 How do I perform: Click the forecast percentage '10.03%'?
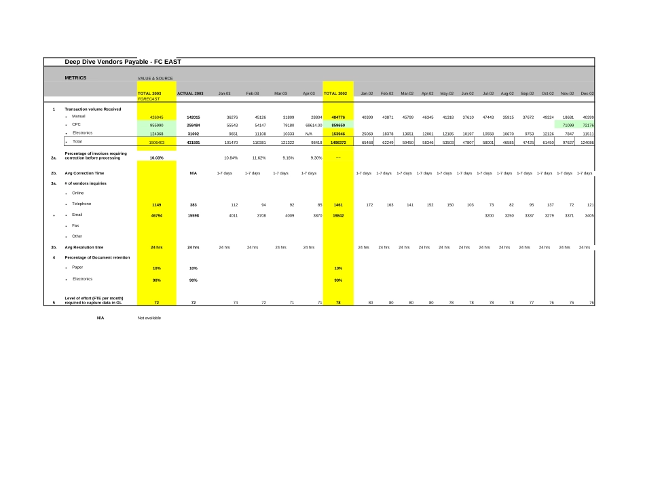(x=157, y=158)
